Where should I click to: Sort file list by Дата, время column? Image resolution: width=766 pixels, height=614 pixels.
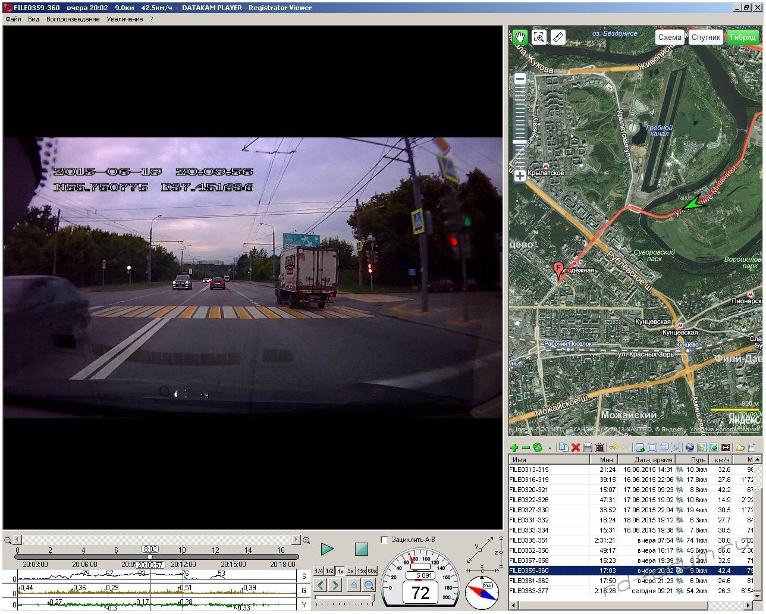(652, 459)
